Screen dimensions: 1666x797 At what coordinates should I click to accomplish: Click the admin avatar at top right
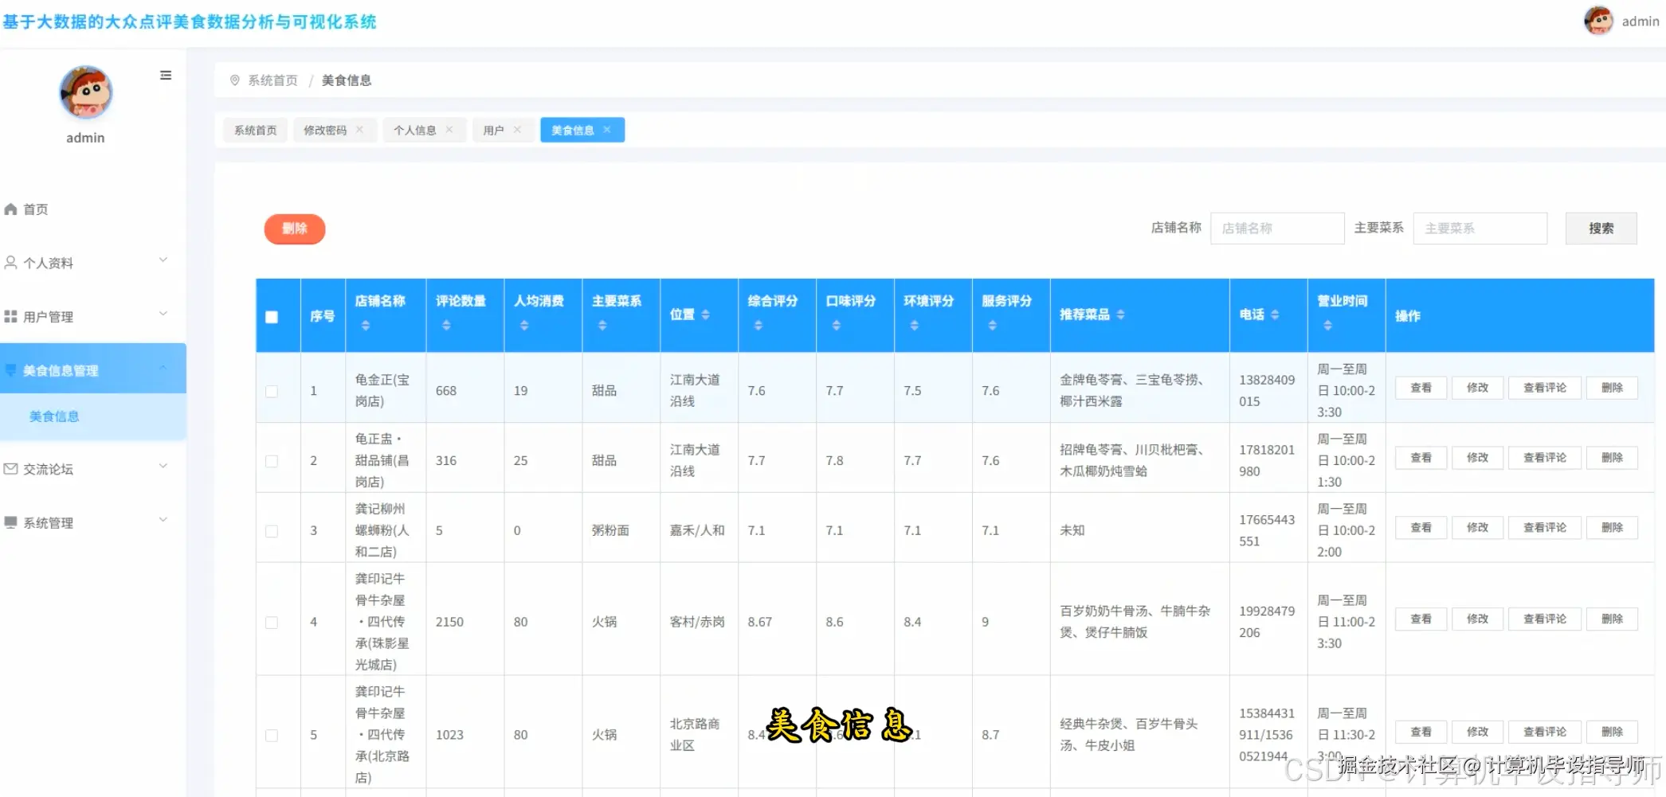click(1599, 20)
